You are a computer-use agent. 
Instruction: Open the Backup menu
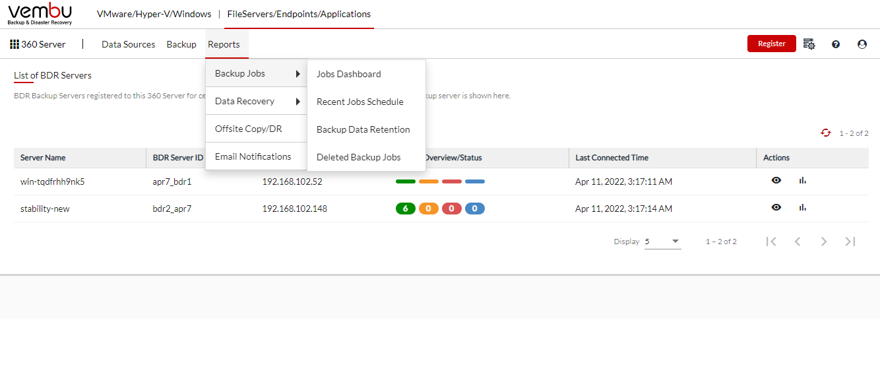pos(181,44)
